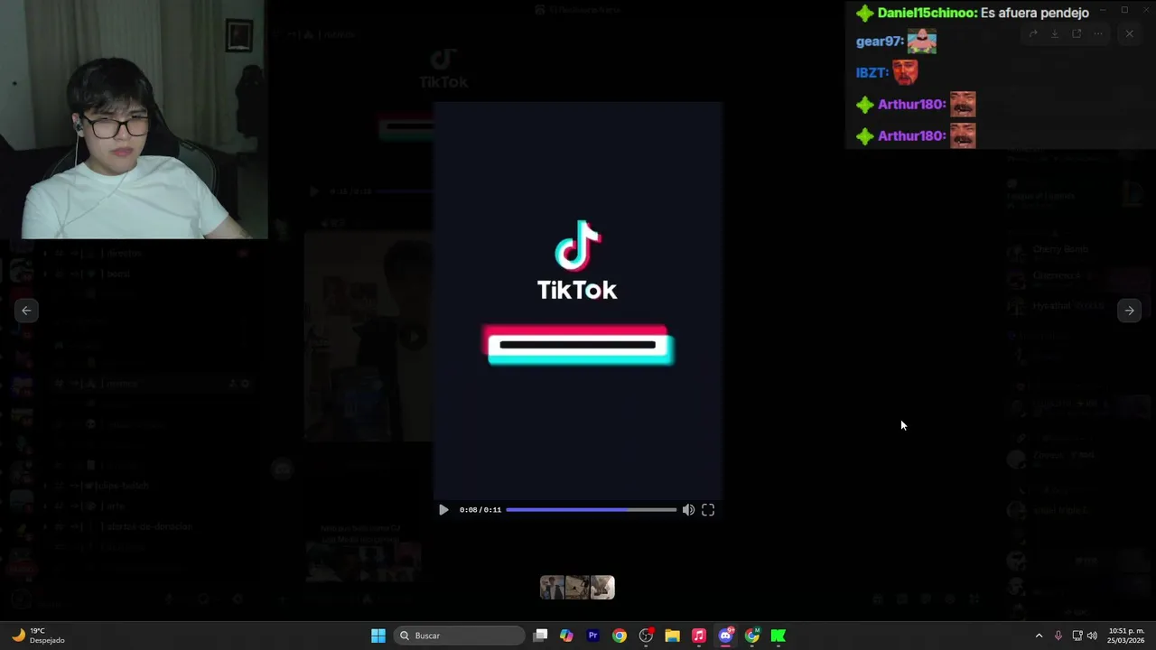
Task: Click the 0:08 / 0:11 time display
Action: tap(480, 510)
